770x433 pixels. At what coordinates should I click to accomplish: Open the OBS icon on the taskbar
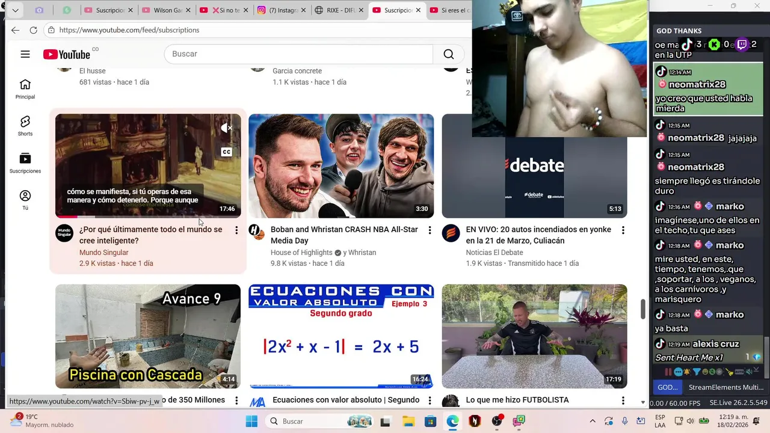(x=497, y=421)
